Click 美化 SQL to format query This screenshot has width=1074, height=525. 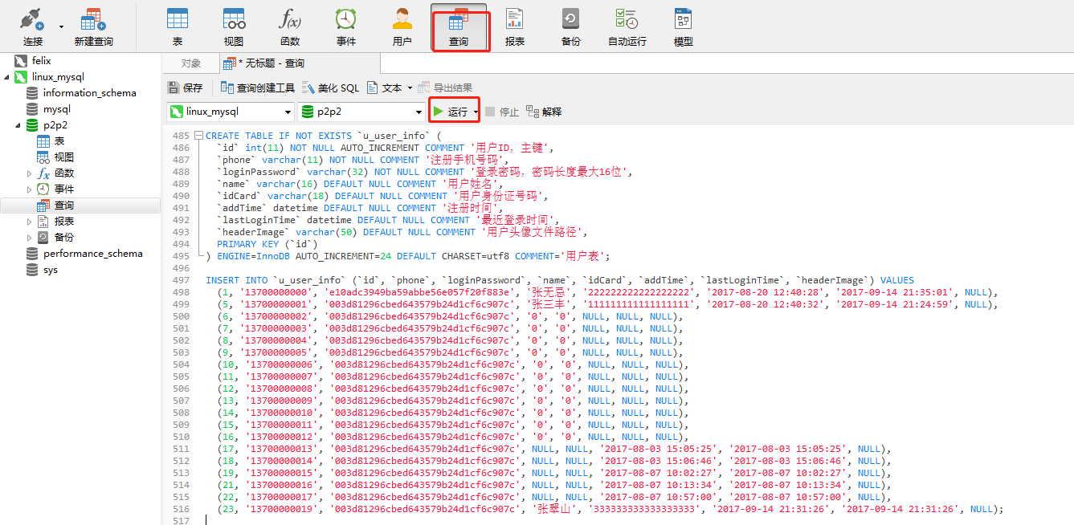(331, 87)
